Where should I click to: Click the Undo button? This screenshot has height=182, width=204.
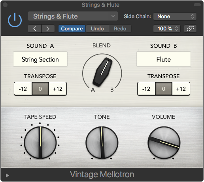pos(97,28)
